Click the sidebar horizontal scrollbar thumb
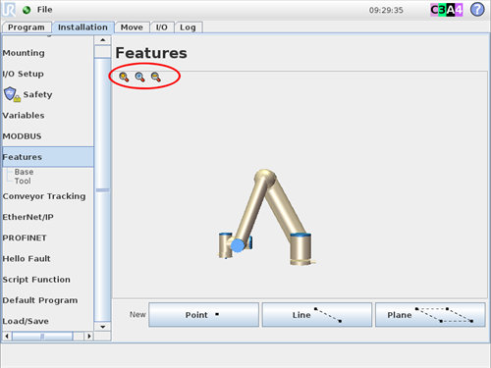This screenshot has height=368, width=491. tap(42, 336)
